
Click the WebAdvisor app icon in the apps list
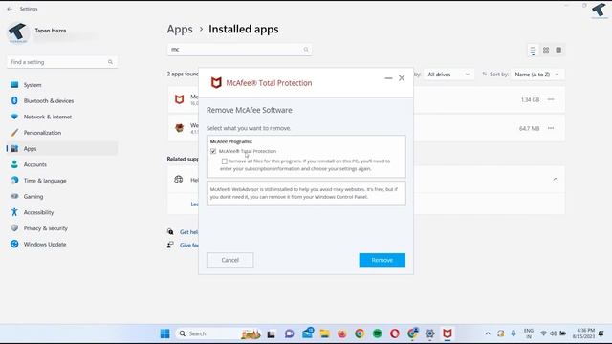pos(179,128)
